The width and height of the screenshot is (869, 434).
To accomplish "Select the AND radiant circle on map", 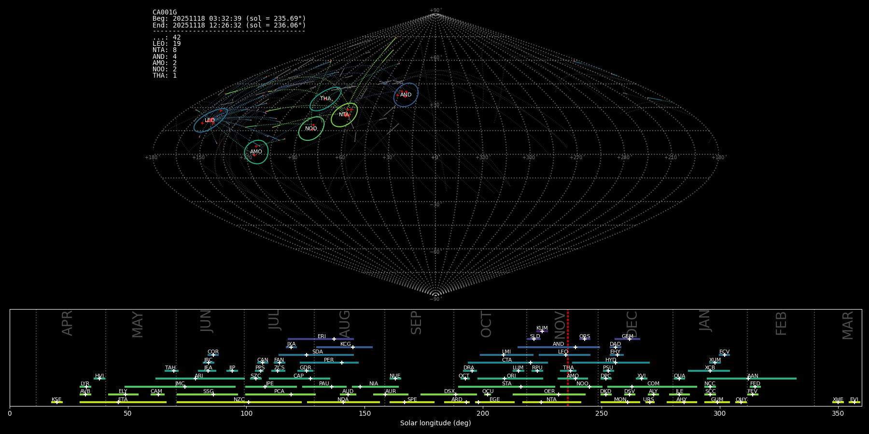I will [x=406, y=95].
